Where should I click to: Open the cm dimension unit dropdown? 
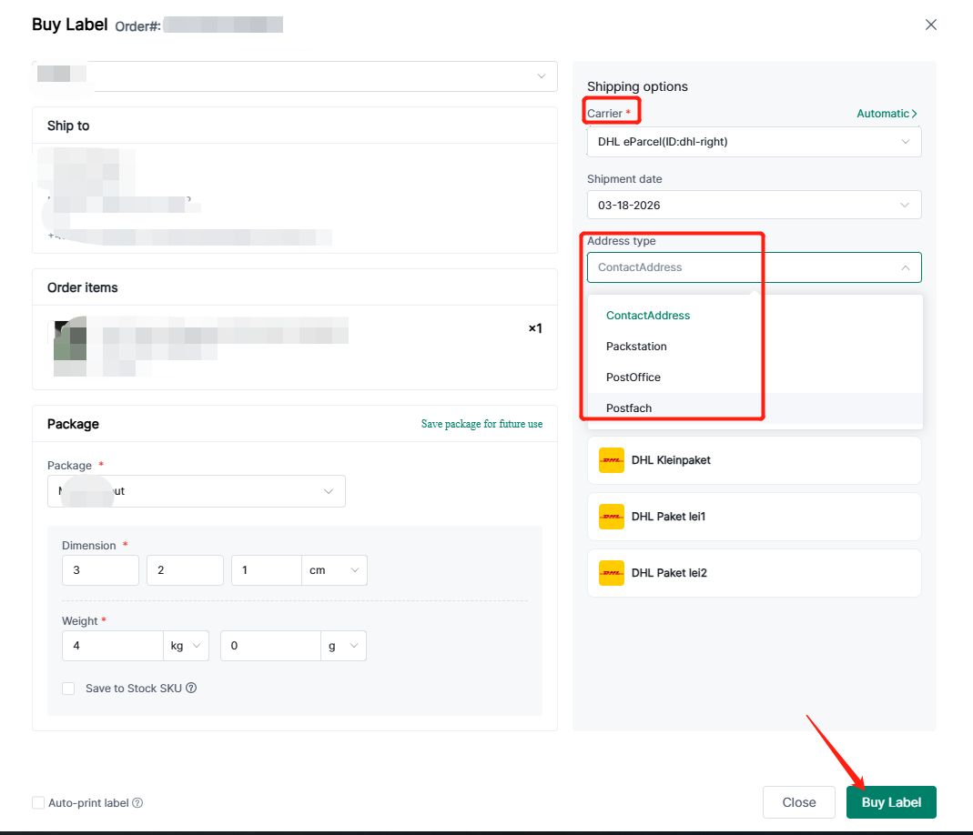tap(335, 570)
